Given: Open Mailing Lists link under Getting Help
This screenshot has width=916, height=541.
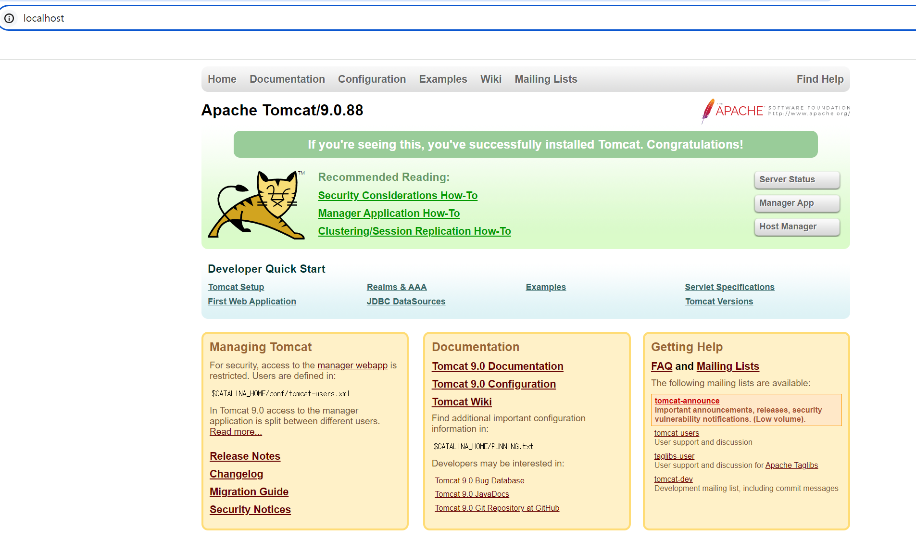Looking at the screenshot, I should point(728,366).
